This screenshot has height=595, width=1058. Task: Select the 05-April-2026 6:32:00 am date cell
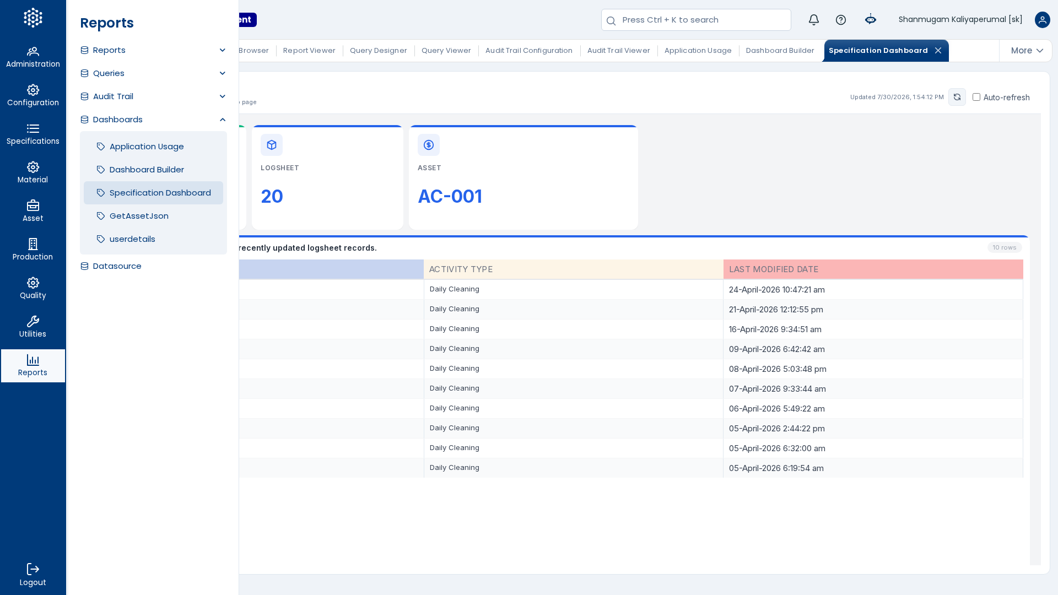(x=873, y=448)
